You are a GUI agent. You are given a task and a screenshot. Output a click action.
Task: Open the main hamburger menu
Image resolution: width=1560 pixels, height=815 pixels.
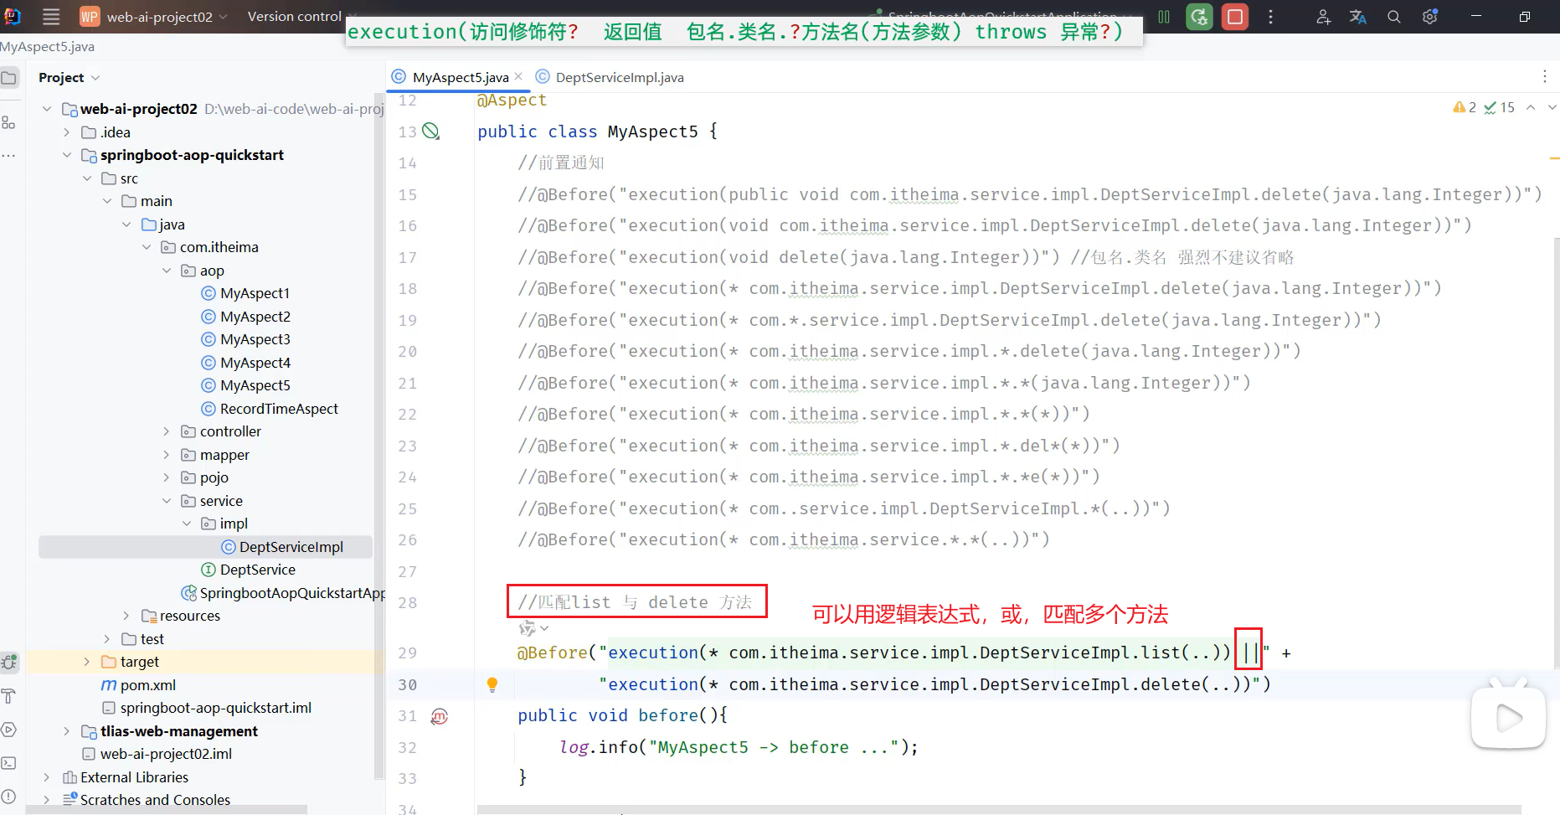[x=51, y=17]
